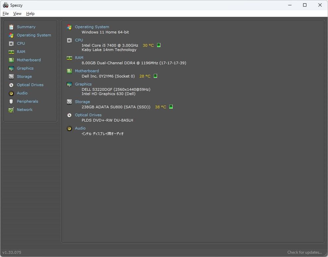Open the View menu
Screen dimensions: 328x257
tap(17, 14)
